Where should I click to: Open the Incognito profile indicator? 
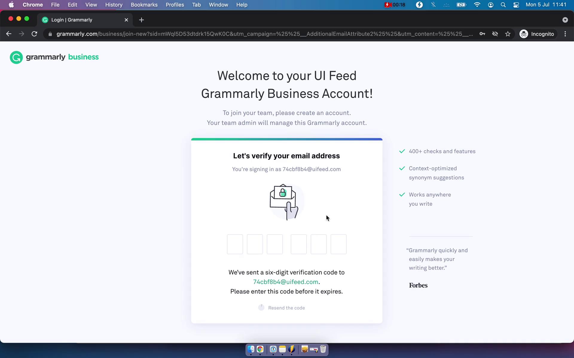pyautogui.click(x=537, y=34)
